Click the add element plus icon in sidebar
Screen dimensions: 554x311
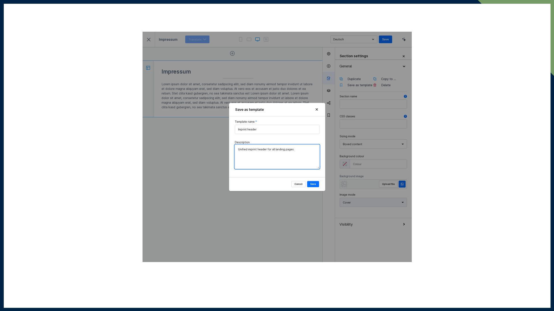tap(329, 66)
